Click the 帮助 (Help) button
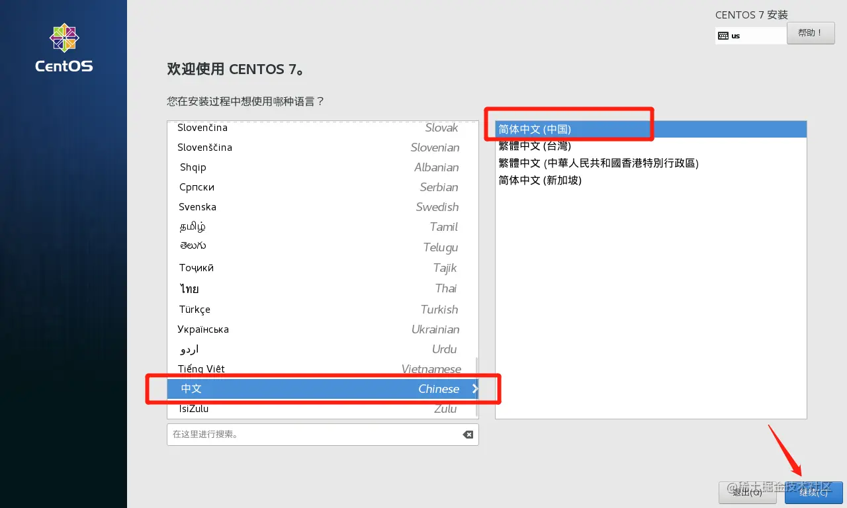 point(811,33)
